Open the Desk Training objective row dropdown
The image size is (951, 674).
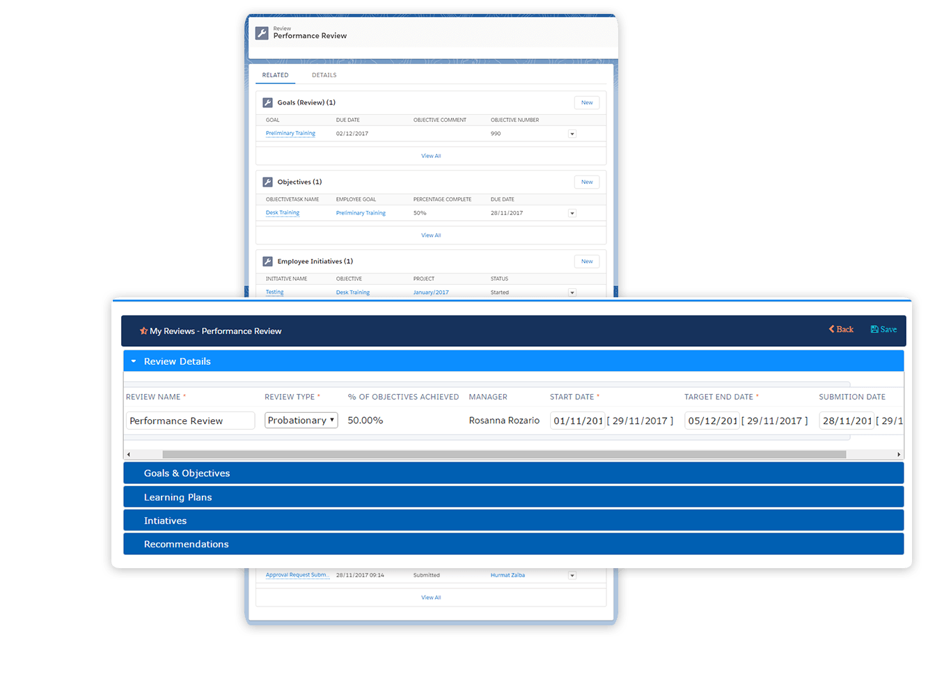572,213
